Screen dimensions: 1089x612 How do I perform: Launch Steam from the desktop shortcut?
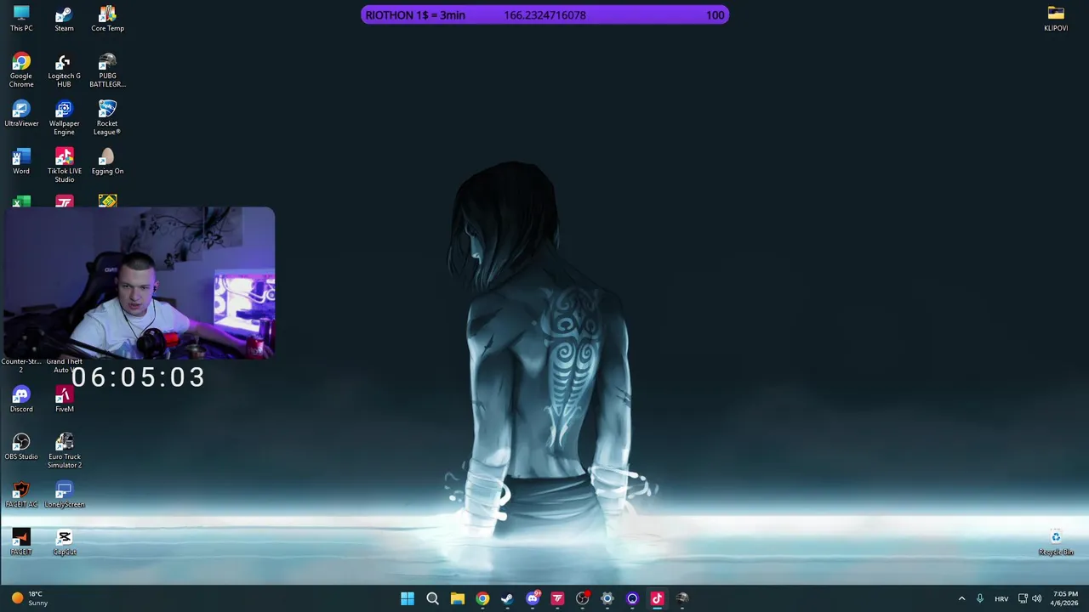(64, 18)
